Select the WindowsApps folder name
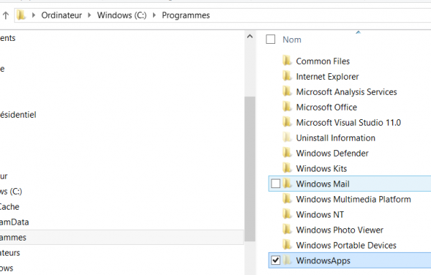Image resolution: width=431 pixels, height=275 pixels. tap(323, 261)
